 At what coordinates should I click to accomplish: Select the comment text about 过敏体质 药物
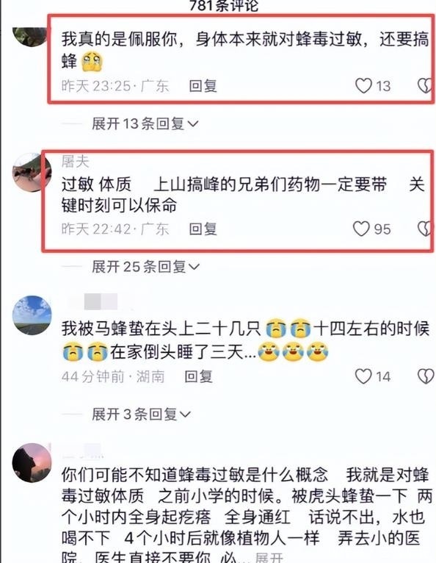point(243,195)
